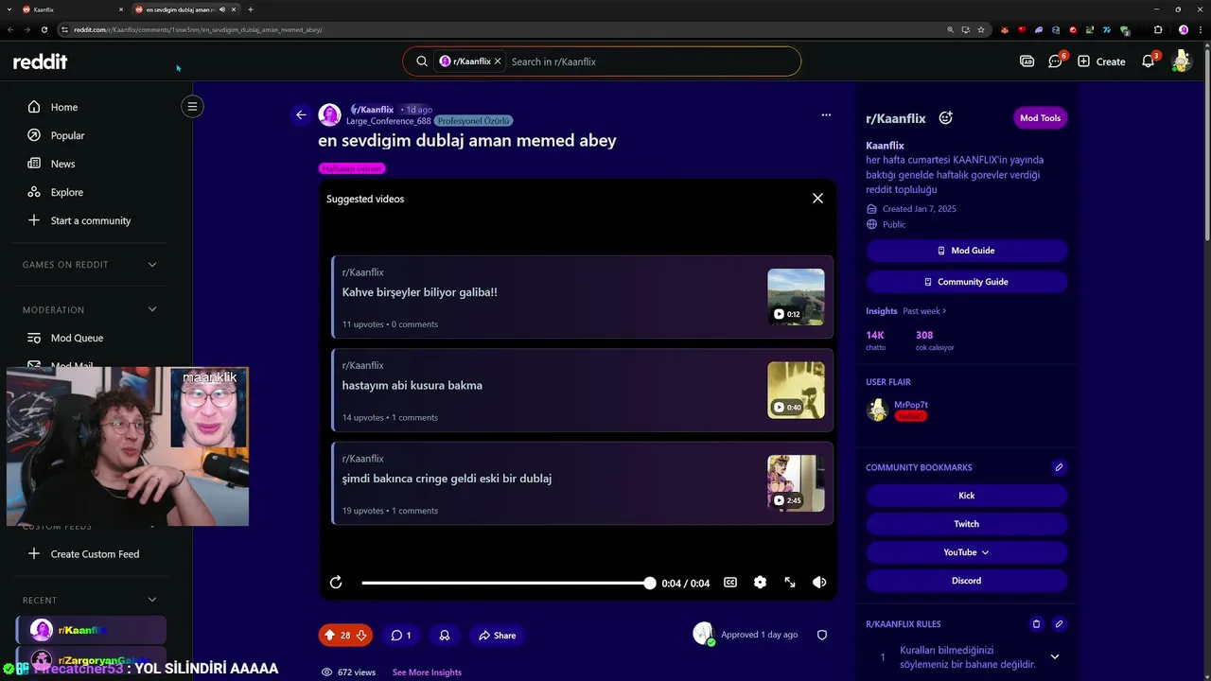This screenshot has height=681, width=1211.
Task: Open Reddit chat messages
Action: [x=1056, y=61]
